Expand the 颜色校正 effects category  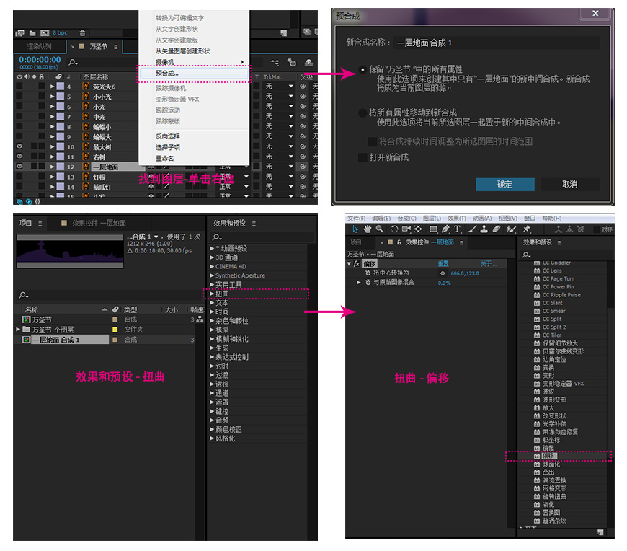click(212, 429)
